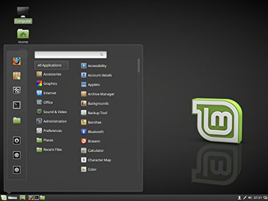The width and height of the screenshot is (268, 201).
Task: Open Backgrounds settings
Action: tap(95, 103)
